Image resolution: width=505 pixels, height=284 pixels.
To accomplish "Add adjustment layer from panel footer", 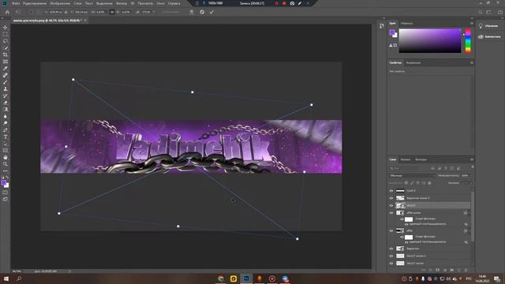I will tap(445, 270).
